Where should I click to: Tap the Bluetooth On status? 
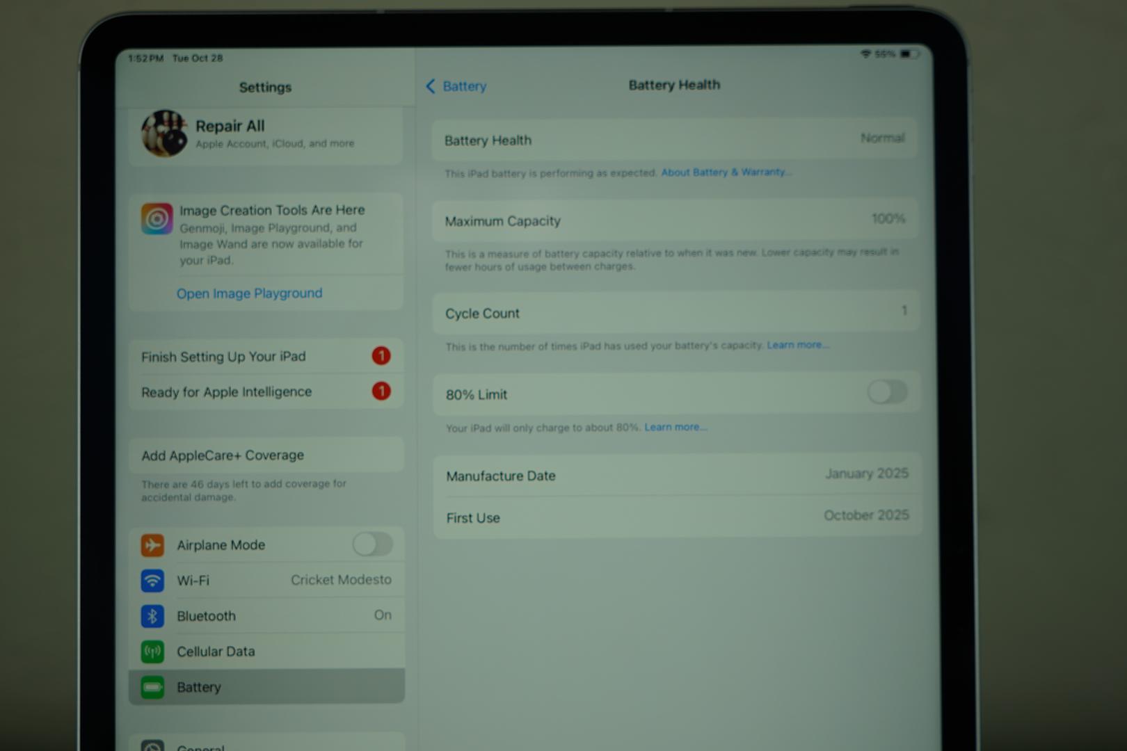click(383, 615)
